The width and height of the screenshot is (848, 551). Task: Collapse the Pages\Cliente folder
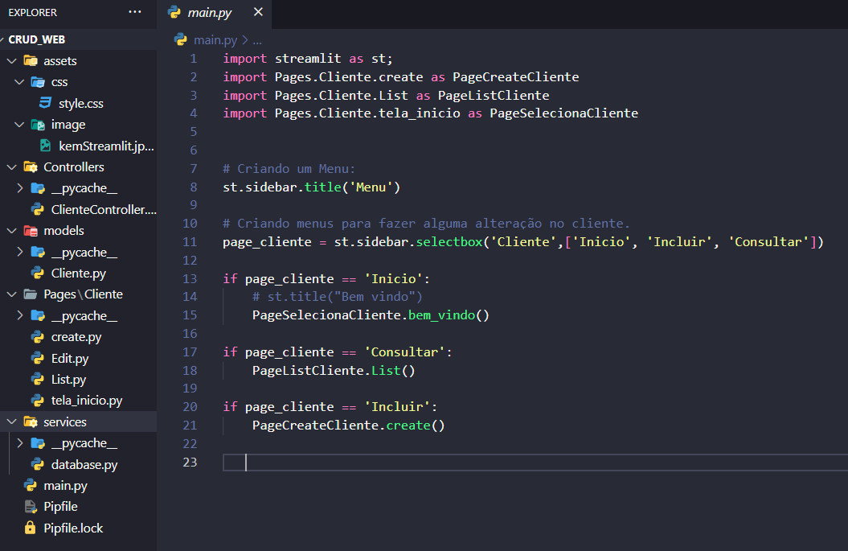11,293
